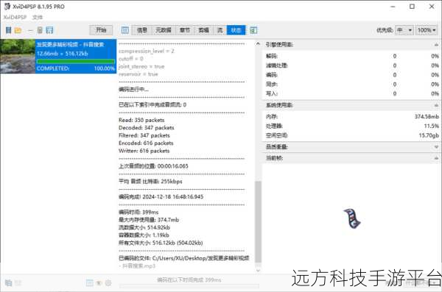Viewport: 442px width, 292px height.
Task: Open the 信息 tab
Action: tap(142, 30)
